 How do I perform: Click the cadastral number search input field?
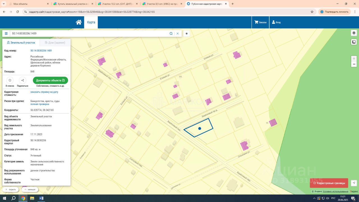[x=88, y=33]
